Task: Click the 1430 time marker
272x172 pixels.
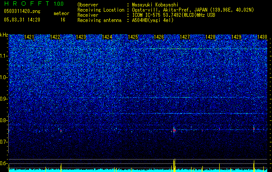Action: pos(262,37)
